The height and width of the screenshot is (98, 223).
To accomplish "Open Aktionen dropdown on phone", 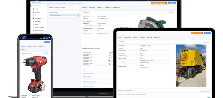I will click(x=47, y=42).
